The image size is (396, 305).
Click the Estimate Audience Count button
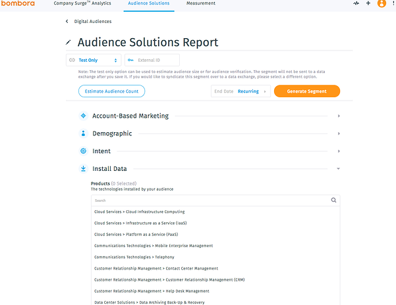[x=111, y=91]
